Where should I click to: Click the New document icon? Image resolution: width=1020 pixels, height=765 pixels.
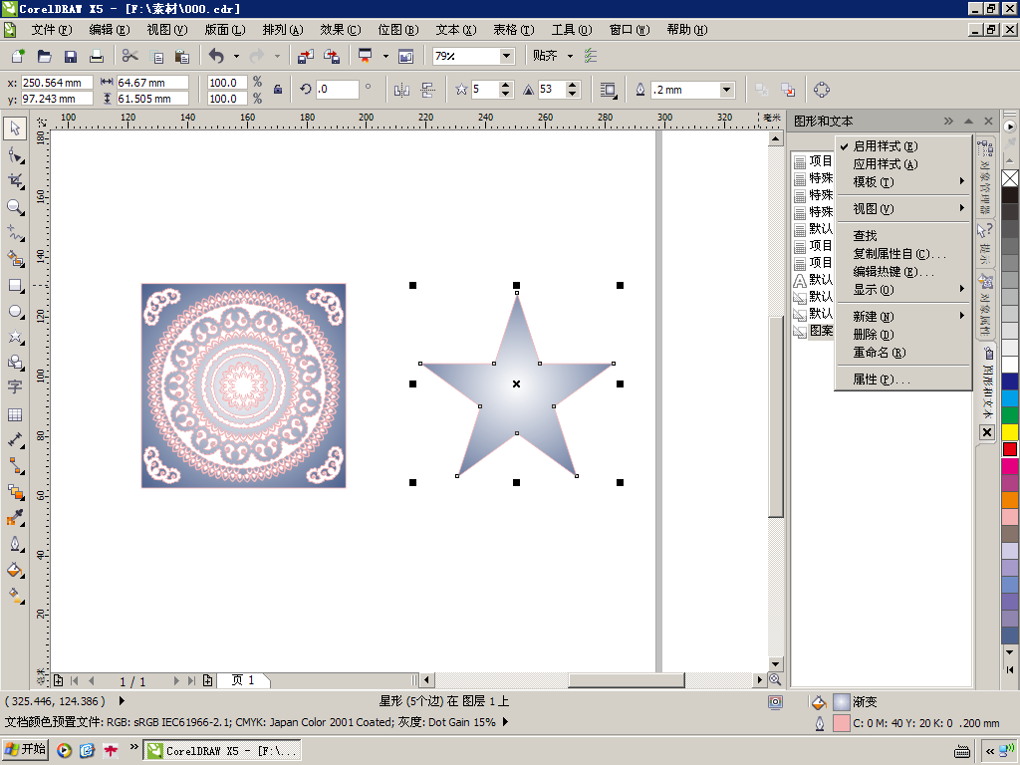(x=18, y=56)
